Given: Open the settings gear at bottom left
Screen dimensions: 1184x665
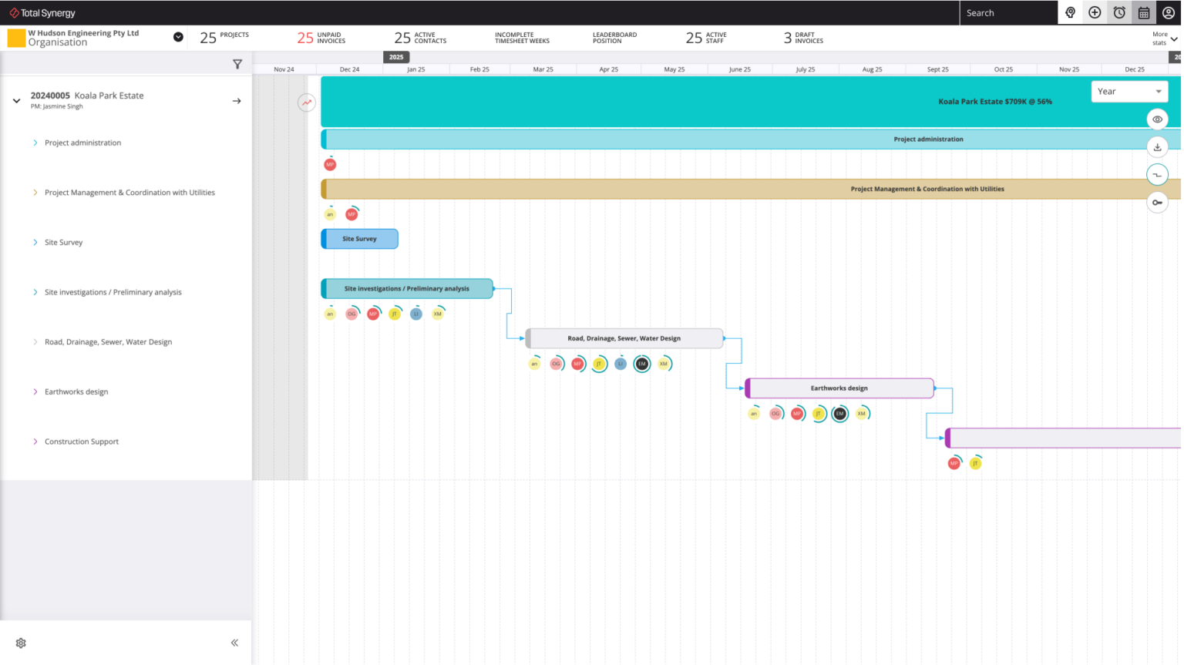Looking at the screenshot, I should click(20, 643).
